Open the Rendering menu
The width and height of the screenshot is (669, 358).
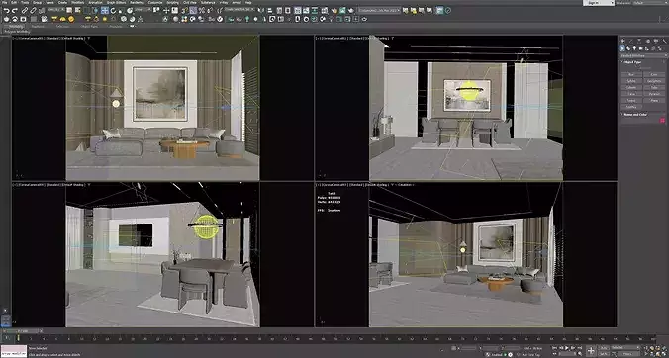(137, 3)
